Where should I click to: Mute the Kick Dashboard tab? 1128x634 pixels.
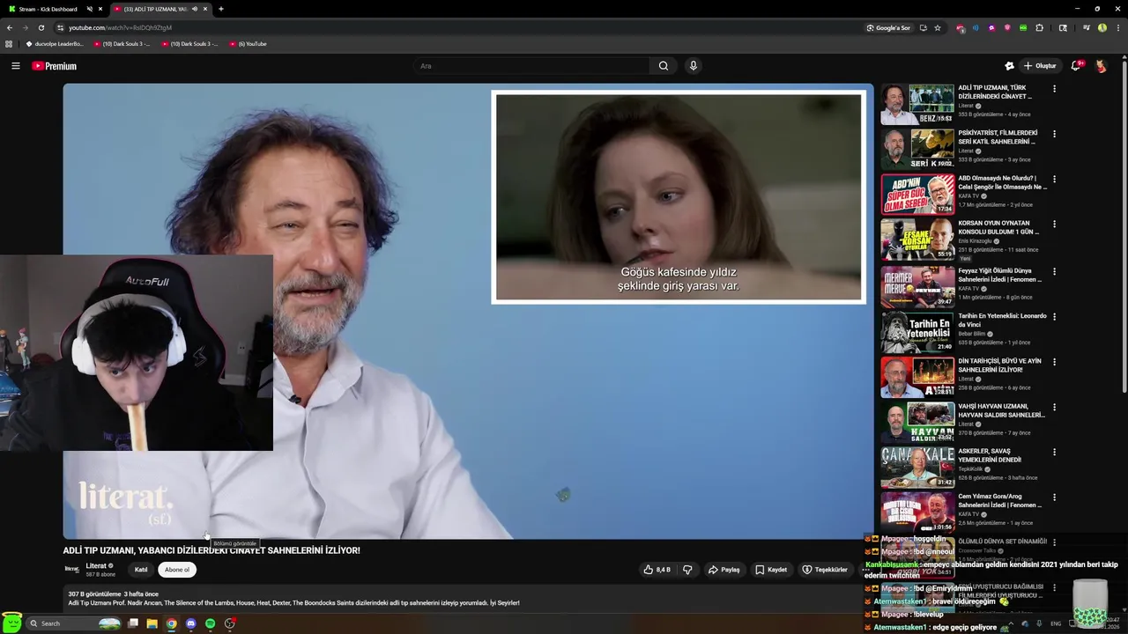click(x=89, y=9)
